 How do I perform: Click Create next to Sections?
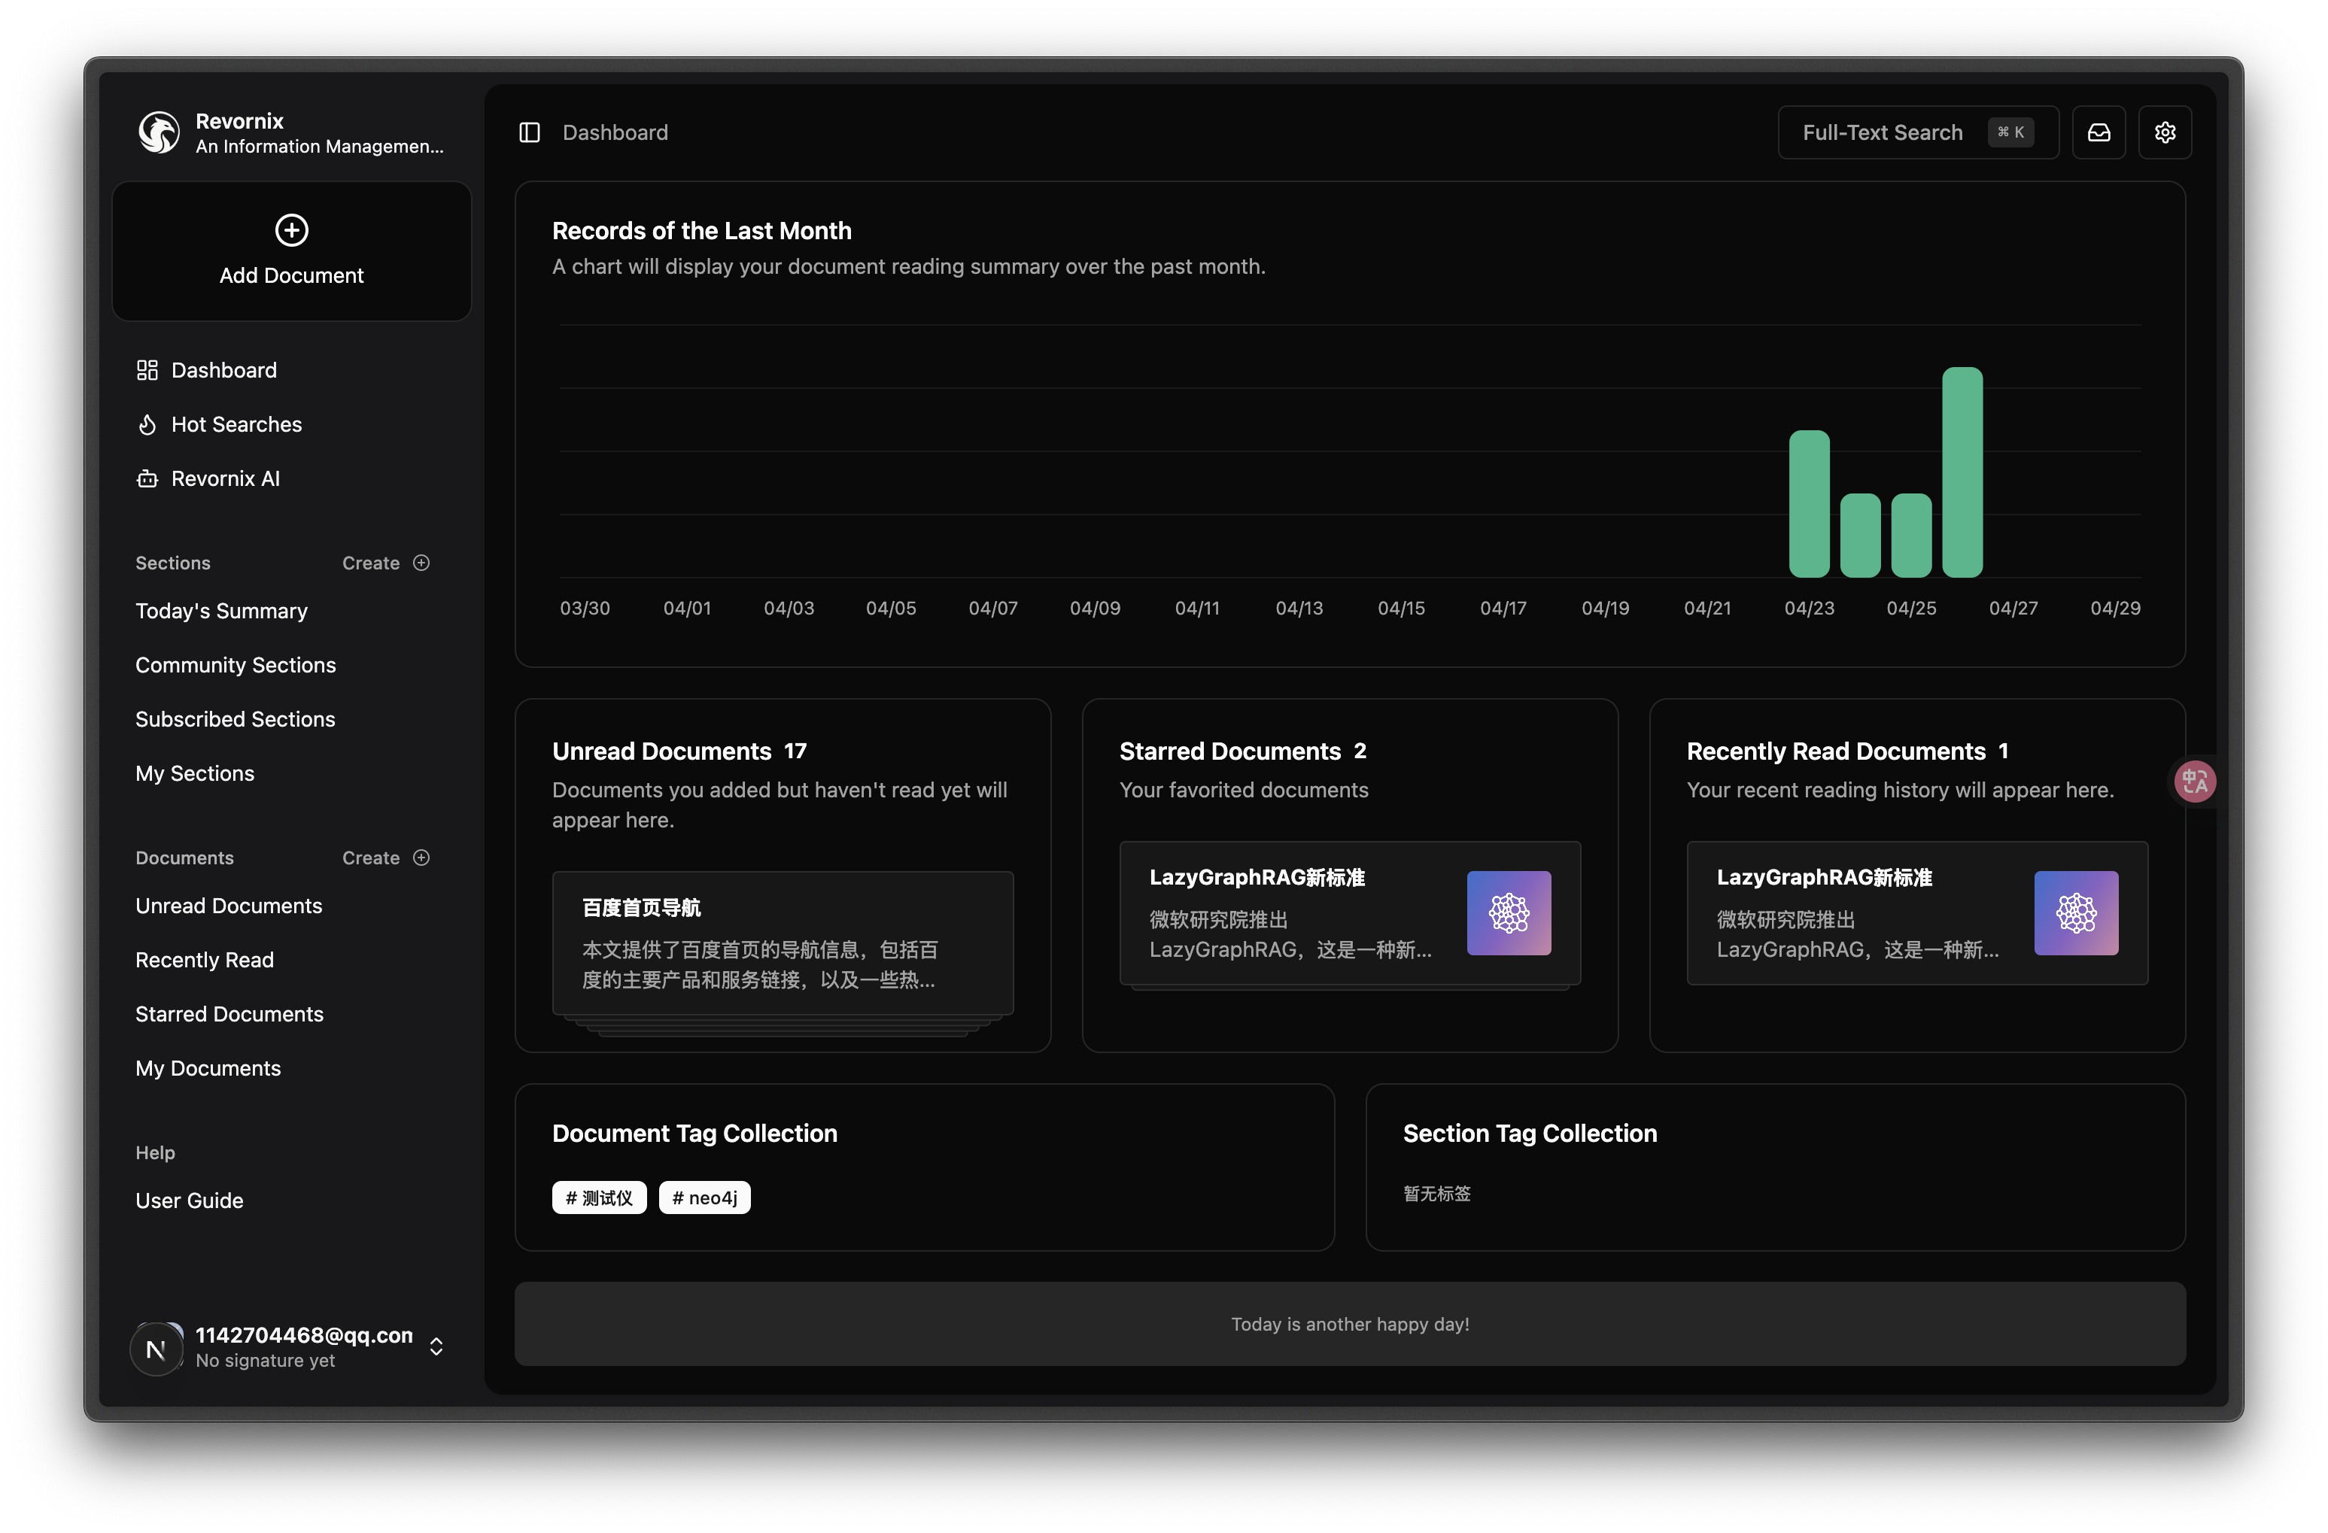point(371,562)
